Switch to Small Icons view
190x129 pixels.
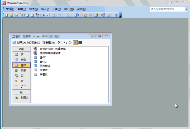(x=70, y=42)
